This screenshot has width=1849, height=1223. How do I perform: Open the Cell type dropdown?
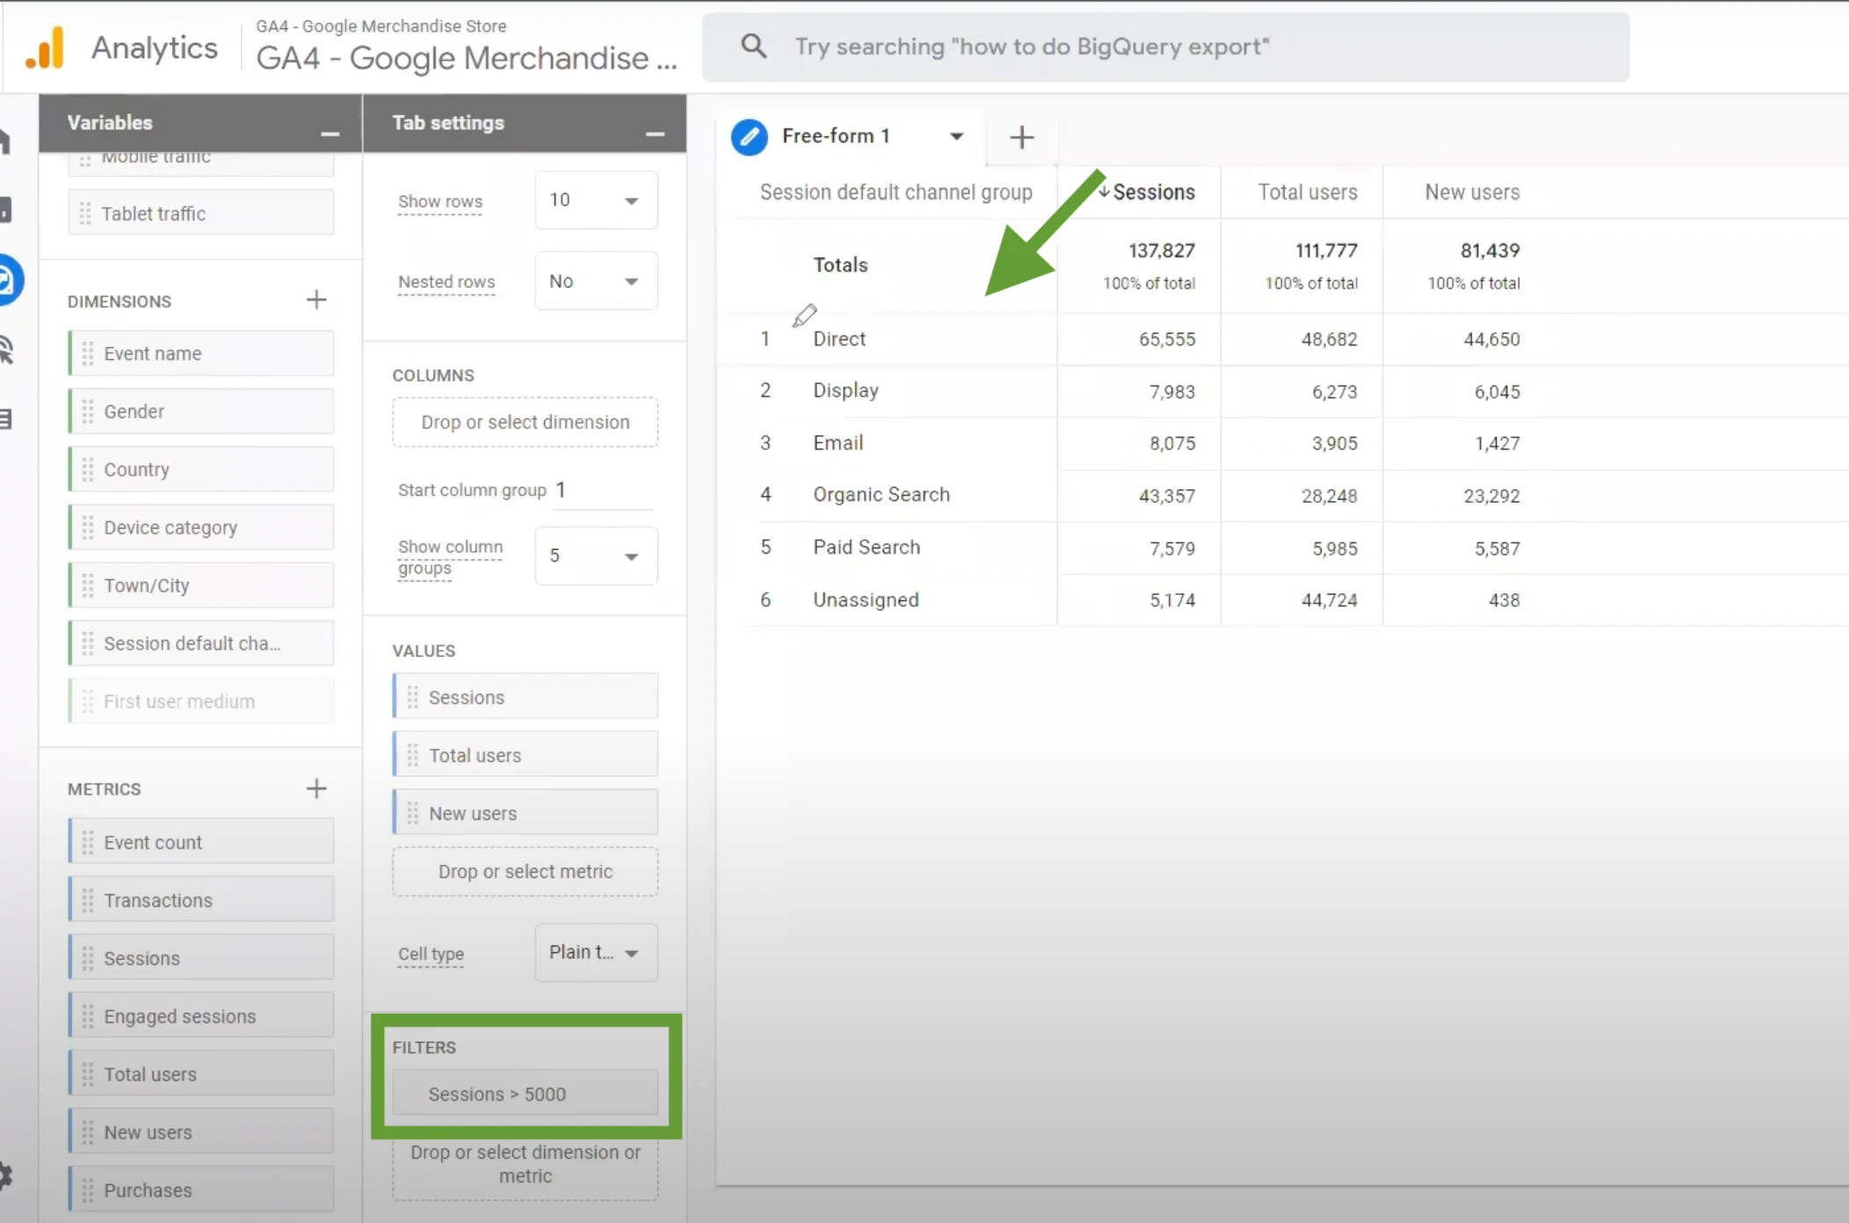(596, 952)
